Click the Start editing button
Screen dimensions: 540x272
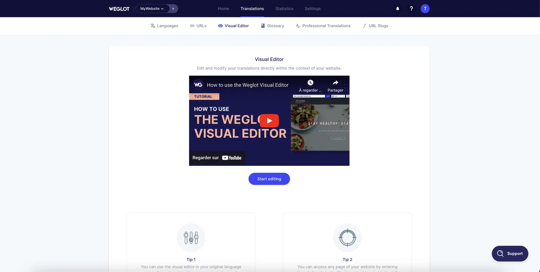[x=269, y=179]
